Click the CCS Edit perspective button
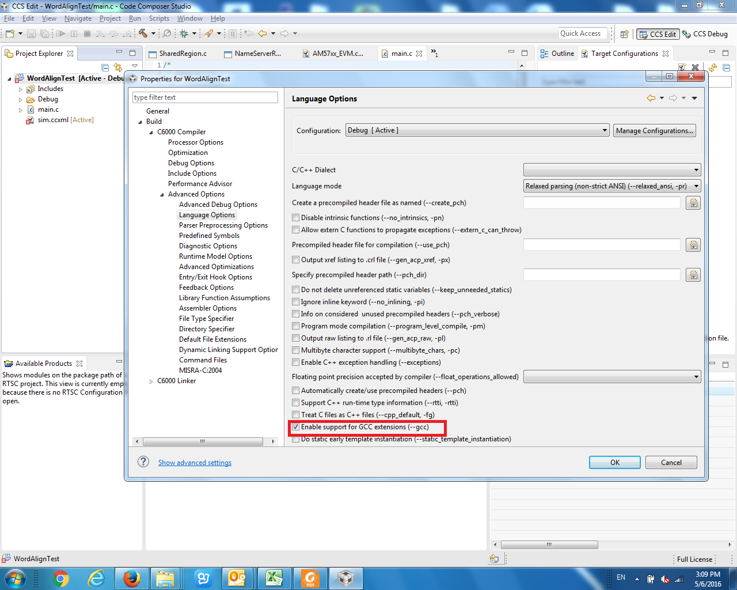 658,34
